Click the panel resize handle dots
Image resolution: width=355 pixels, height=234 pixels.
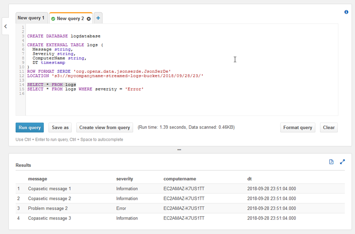[179, 150]
